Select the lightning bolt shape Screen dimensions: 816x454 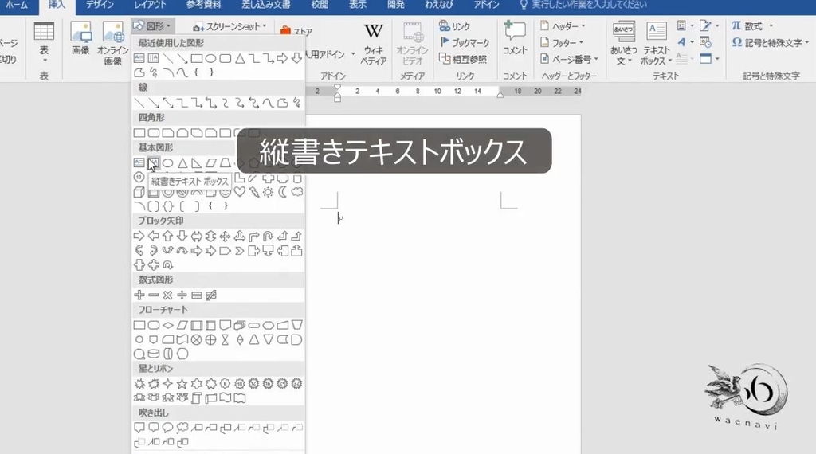tap(253, 192)
